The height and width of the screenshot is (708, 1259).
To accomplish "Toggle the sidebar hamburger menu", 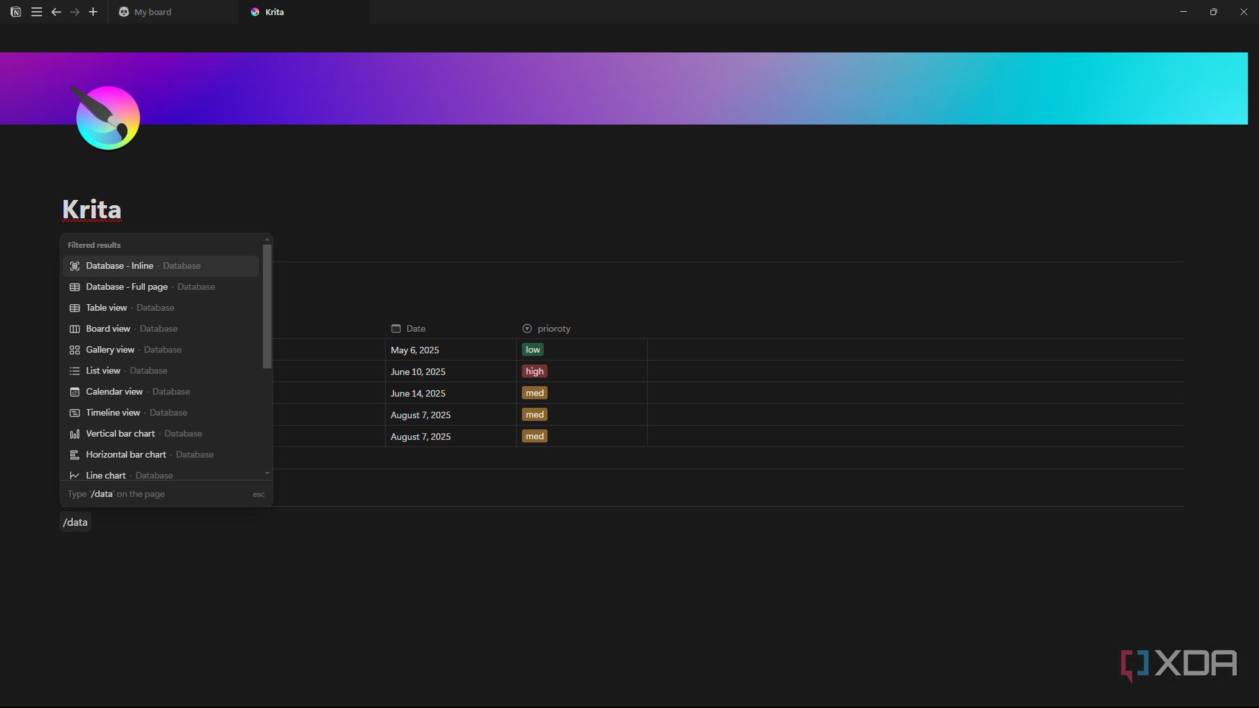I will (x=37, y=12).
